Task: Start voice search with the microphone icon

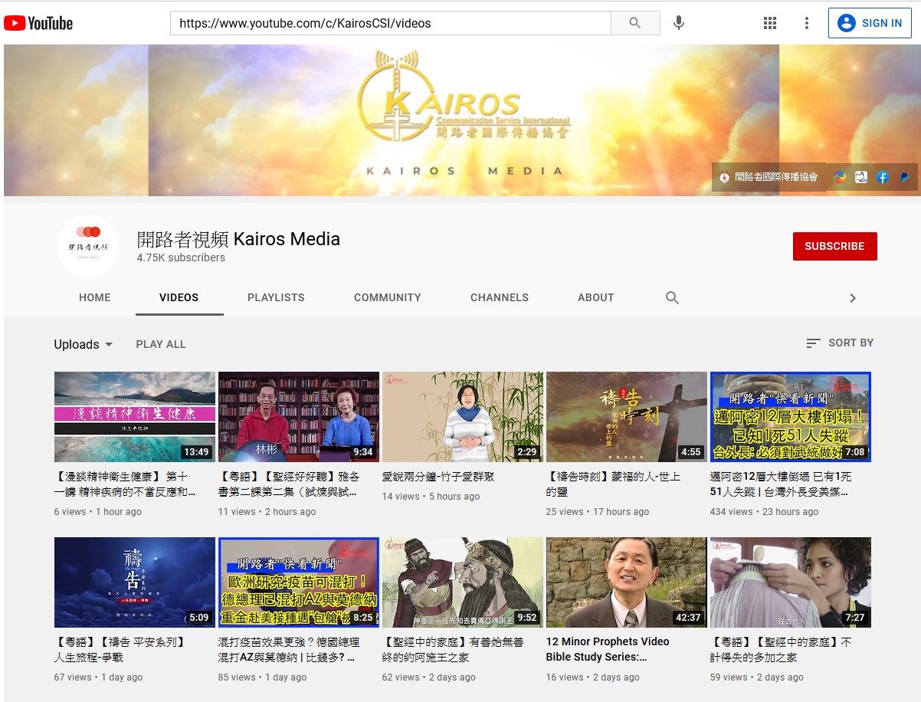Action: point(678,23)
